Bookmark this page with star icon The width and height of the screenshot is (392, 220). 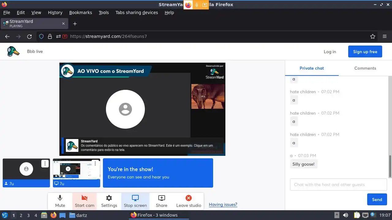point(373,36)
